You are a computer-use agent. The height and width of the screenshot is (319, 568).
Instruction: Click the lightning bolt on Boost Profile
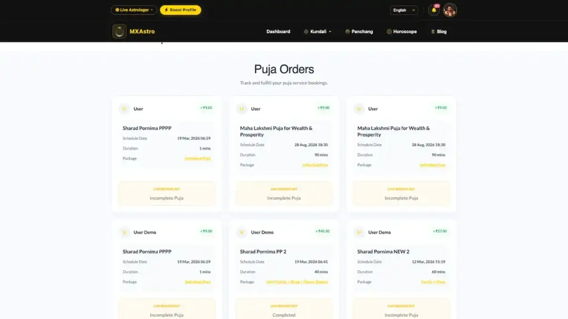click(166, 10)
